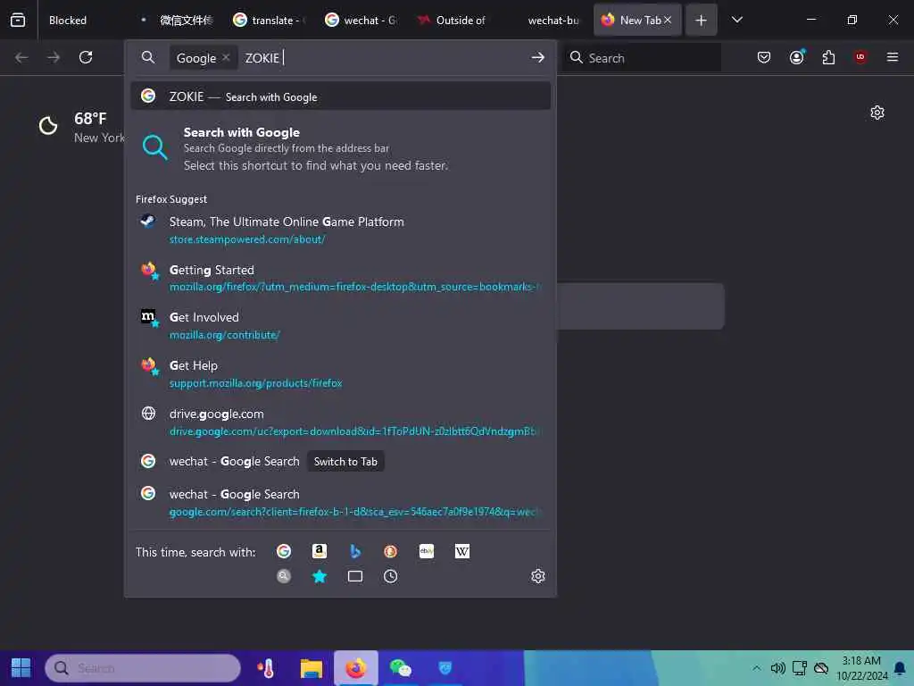Open new tab page settings gear

[x=877, y=113]
